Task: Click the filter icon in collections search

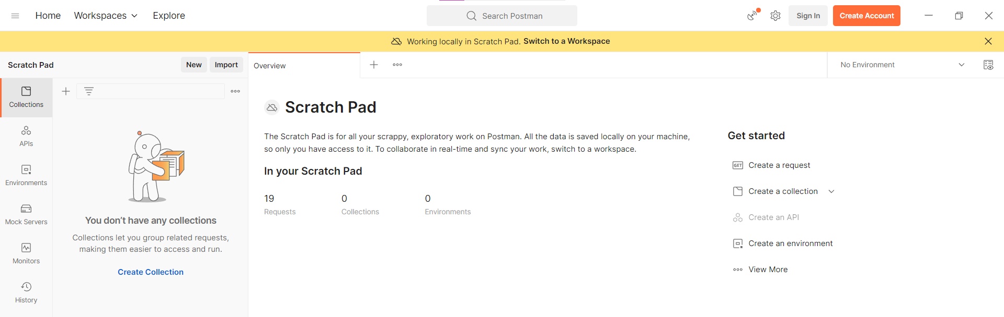Action: 89,91
